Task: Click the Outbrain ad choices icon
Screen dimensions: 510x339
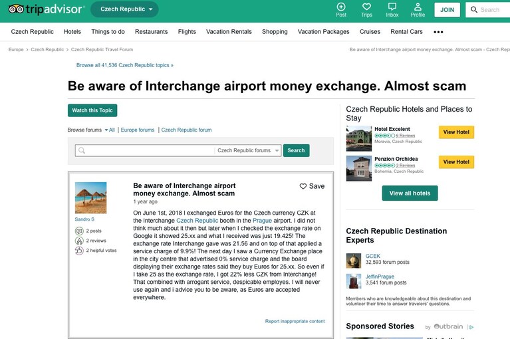Action: point(471,327)
